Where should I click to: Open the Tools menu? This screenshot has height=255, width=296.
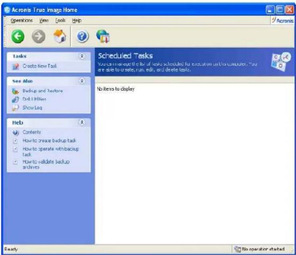tap(61, 20)
